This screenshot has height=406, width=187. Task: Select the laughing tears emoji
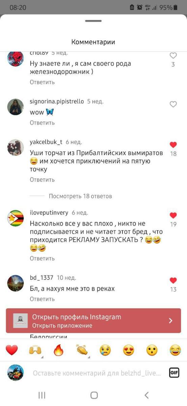pos(175,350)
